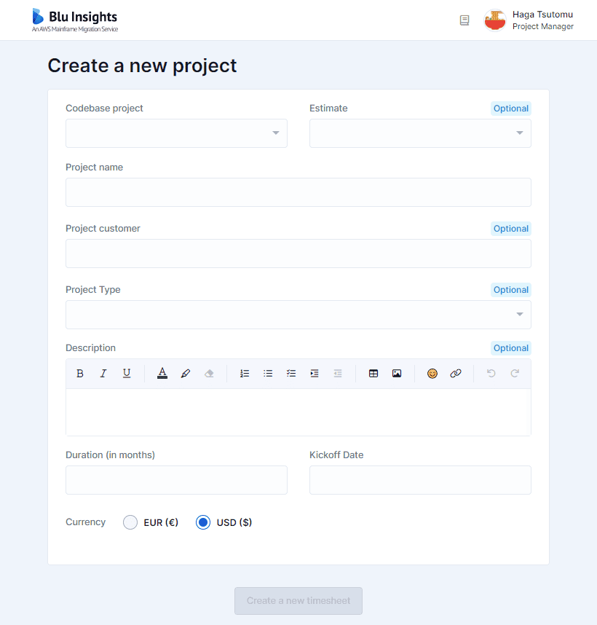The height and width of the screenshot is (625, 597).
Task: Click the Blu Insights logo
Action: [75, 20]
